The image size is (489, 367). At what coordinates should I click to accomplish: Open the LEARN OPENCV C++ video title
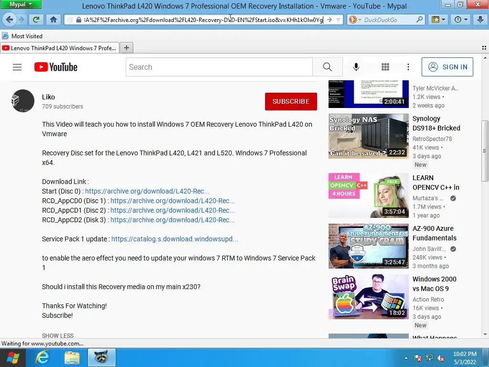coord(436,183)
